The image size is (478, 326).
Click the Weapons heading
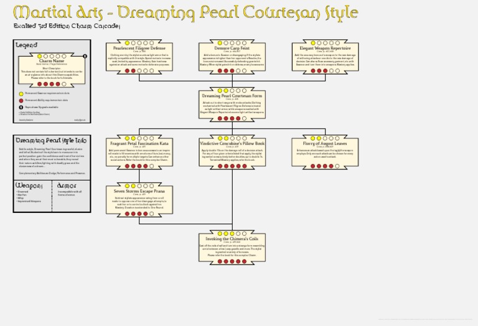click(29, 186)
